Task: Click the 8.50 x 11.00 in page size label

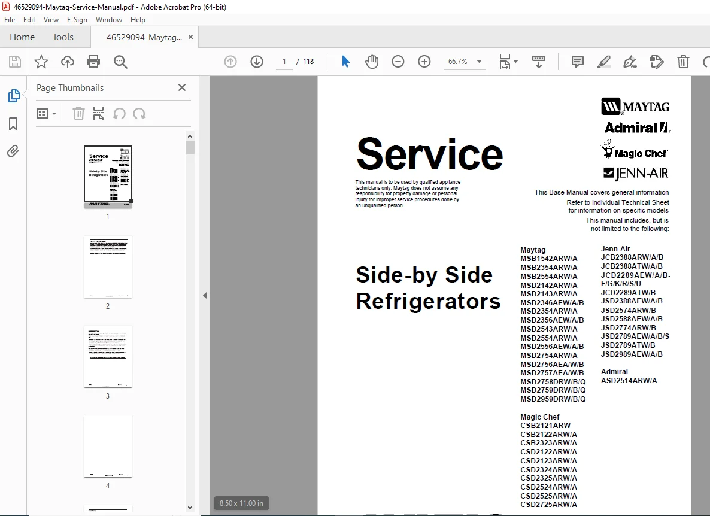Action: [x=241, y=503]
